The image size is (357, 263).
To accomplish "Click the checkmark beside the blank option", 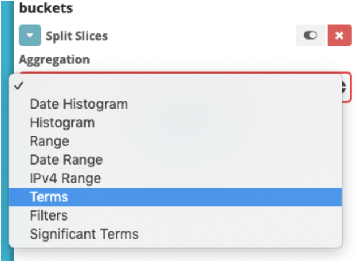I will click(x=19, y=86).
